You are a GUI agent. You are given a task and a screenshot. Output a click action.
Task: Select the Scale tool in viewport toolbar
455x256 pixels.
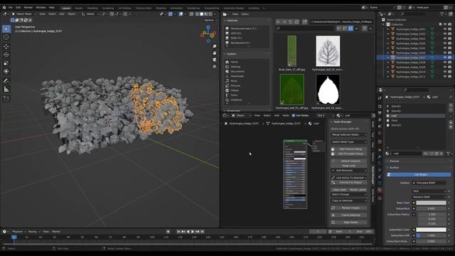[6, 63]
